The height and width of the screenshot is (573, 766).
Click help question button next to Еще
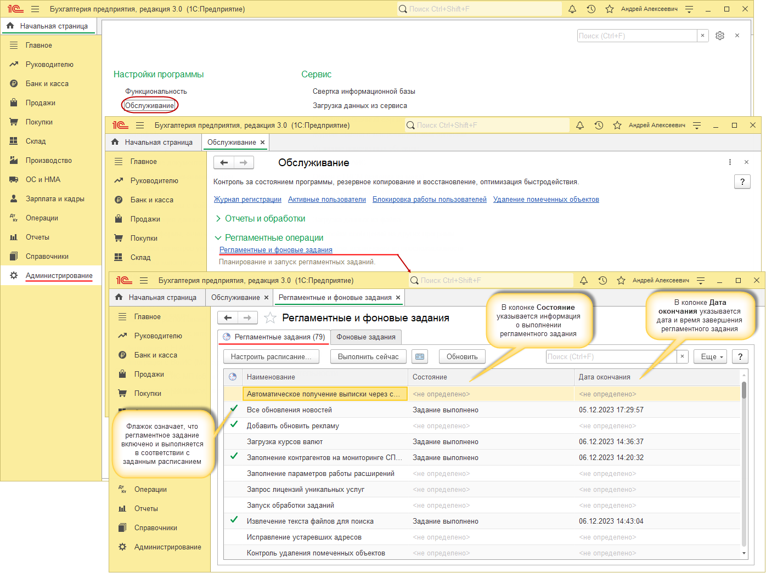tap(740, 356)
